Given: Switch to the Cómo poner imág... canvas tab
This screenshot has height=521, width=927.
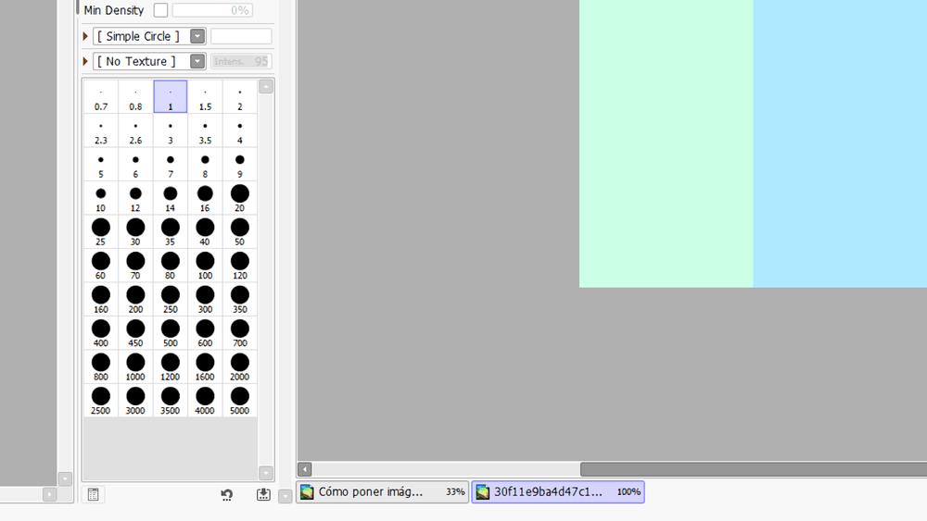Looking at the screenshot, I should 382,491.
